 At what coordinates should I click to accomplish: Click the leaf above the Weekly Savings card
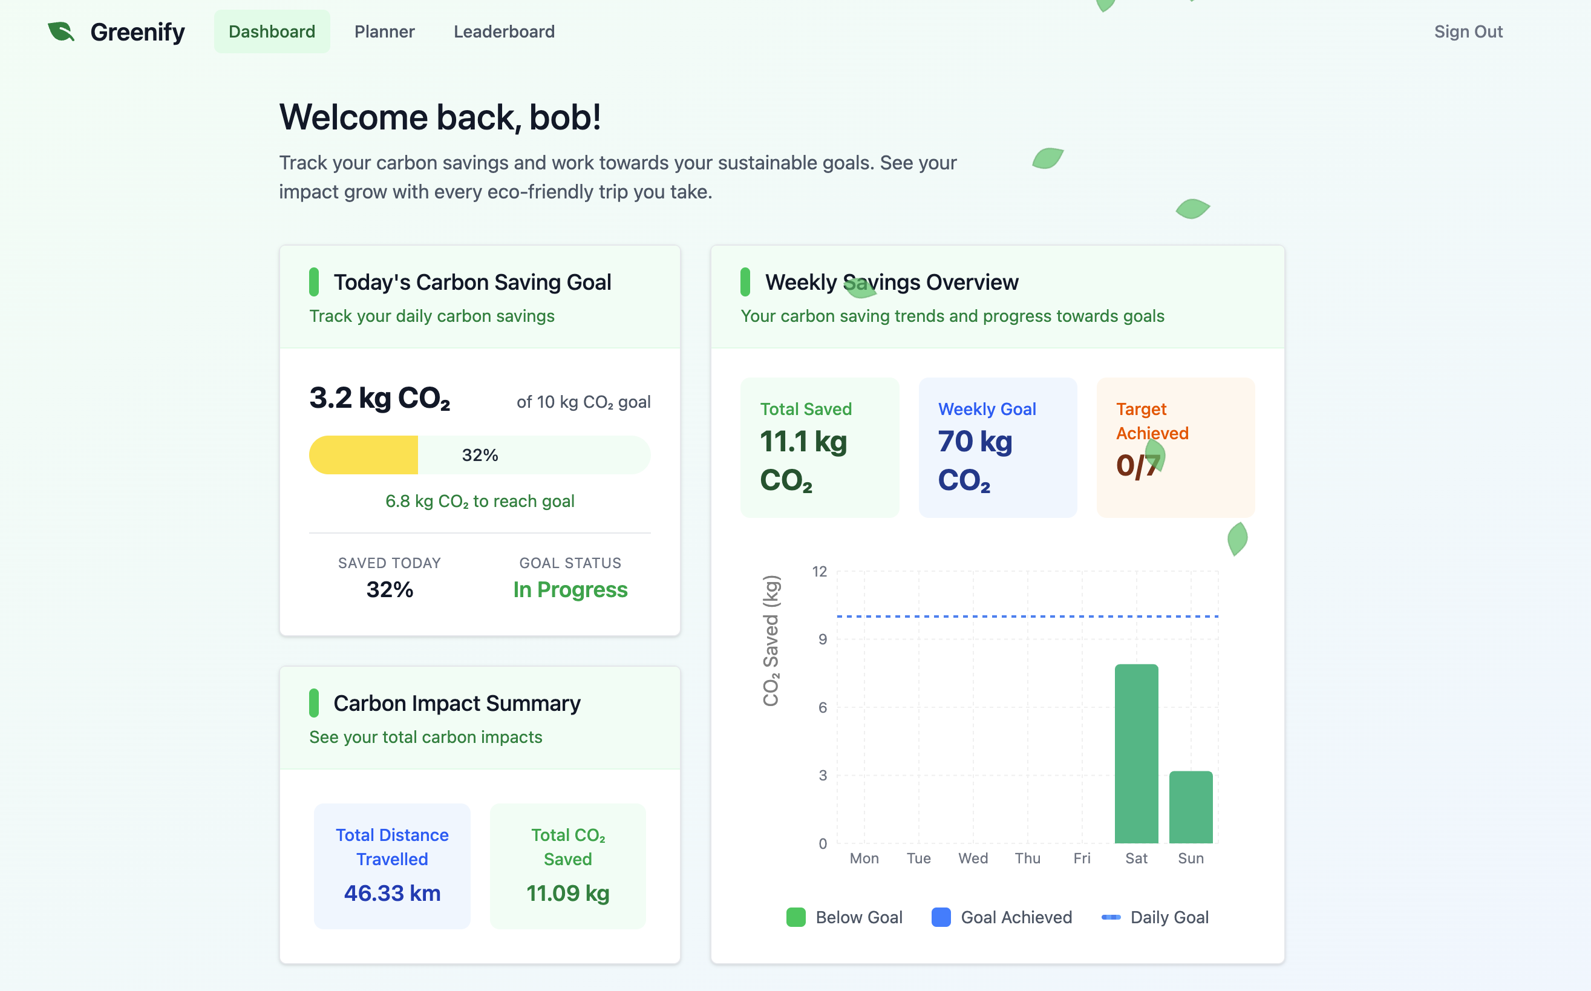1192,209
